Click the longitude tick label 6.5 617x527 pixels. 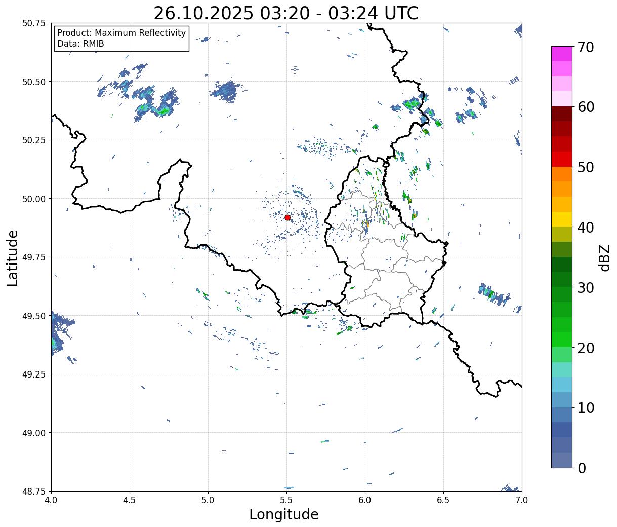(443, 500)
